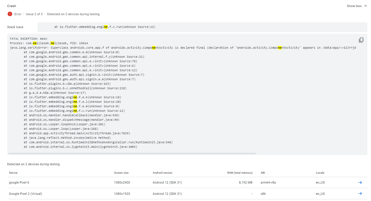
Task: Click the top 'Detected on 2 devices' status text
Action: click(73, 14)
